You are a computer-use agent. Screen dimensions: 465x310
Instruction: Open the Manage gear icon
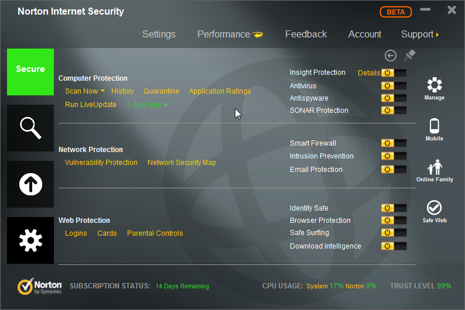point(435,88)
